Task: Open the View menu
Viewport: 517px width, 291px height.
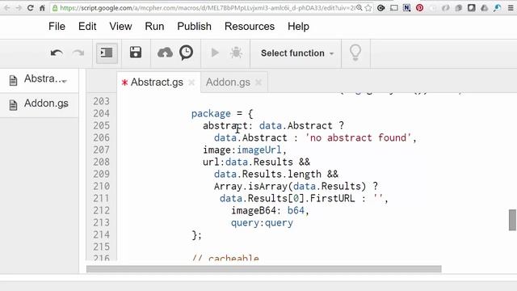Action: [120, 27]
